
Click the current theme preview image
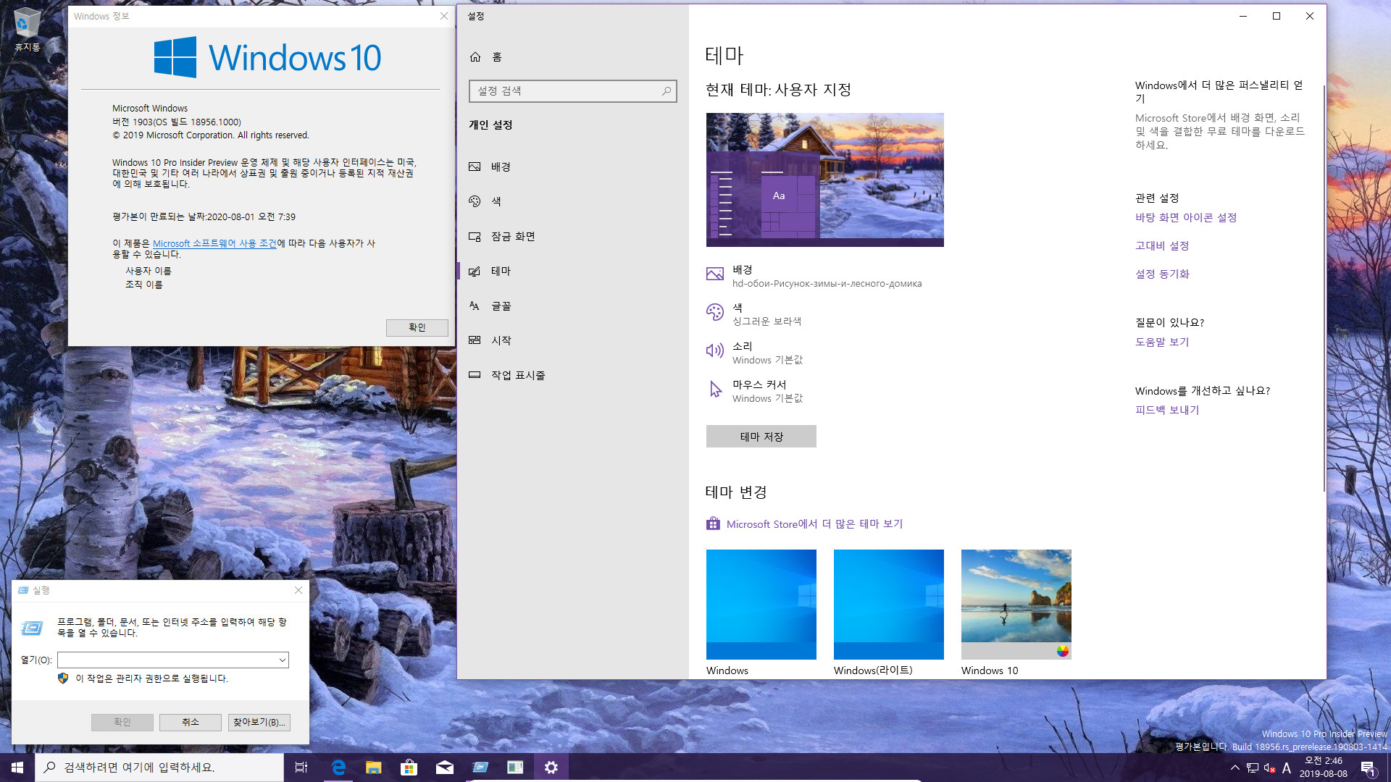[825, 180]
